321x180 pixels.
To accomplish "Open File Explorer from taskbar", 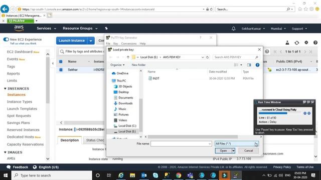I will pyautogui.click(x=132, y=175).
